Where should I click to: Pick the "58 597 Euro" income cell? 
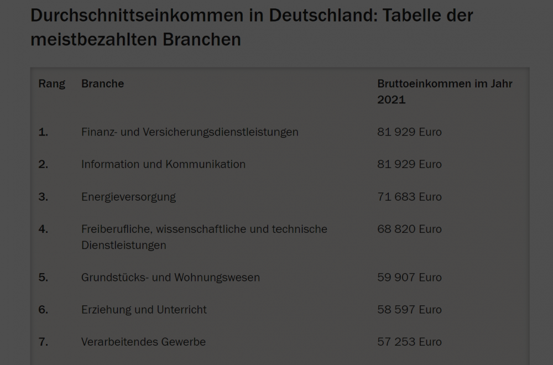click(409, 310)
